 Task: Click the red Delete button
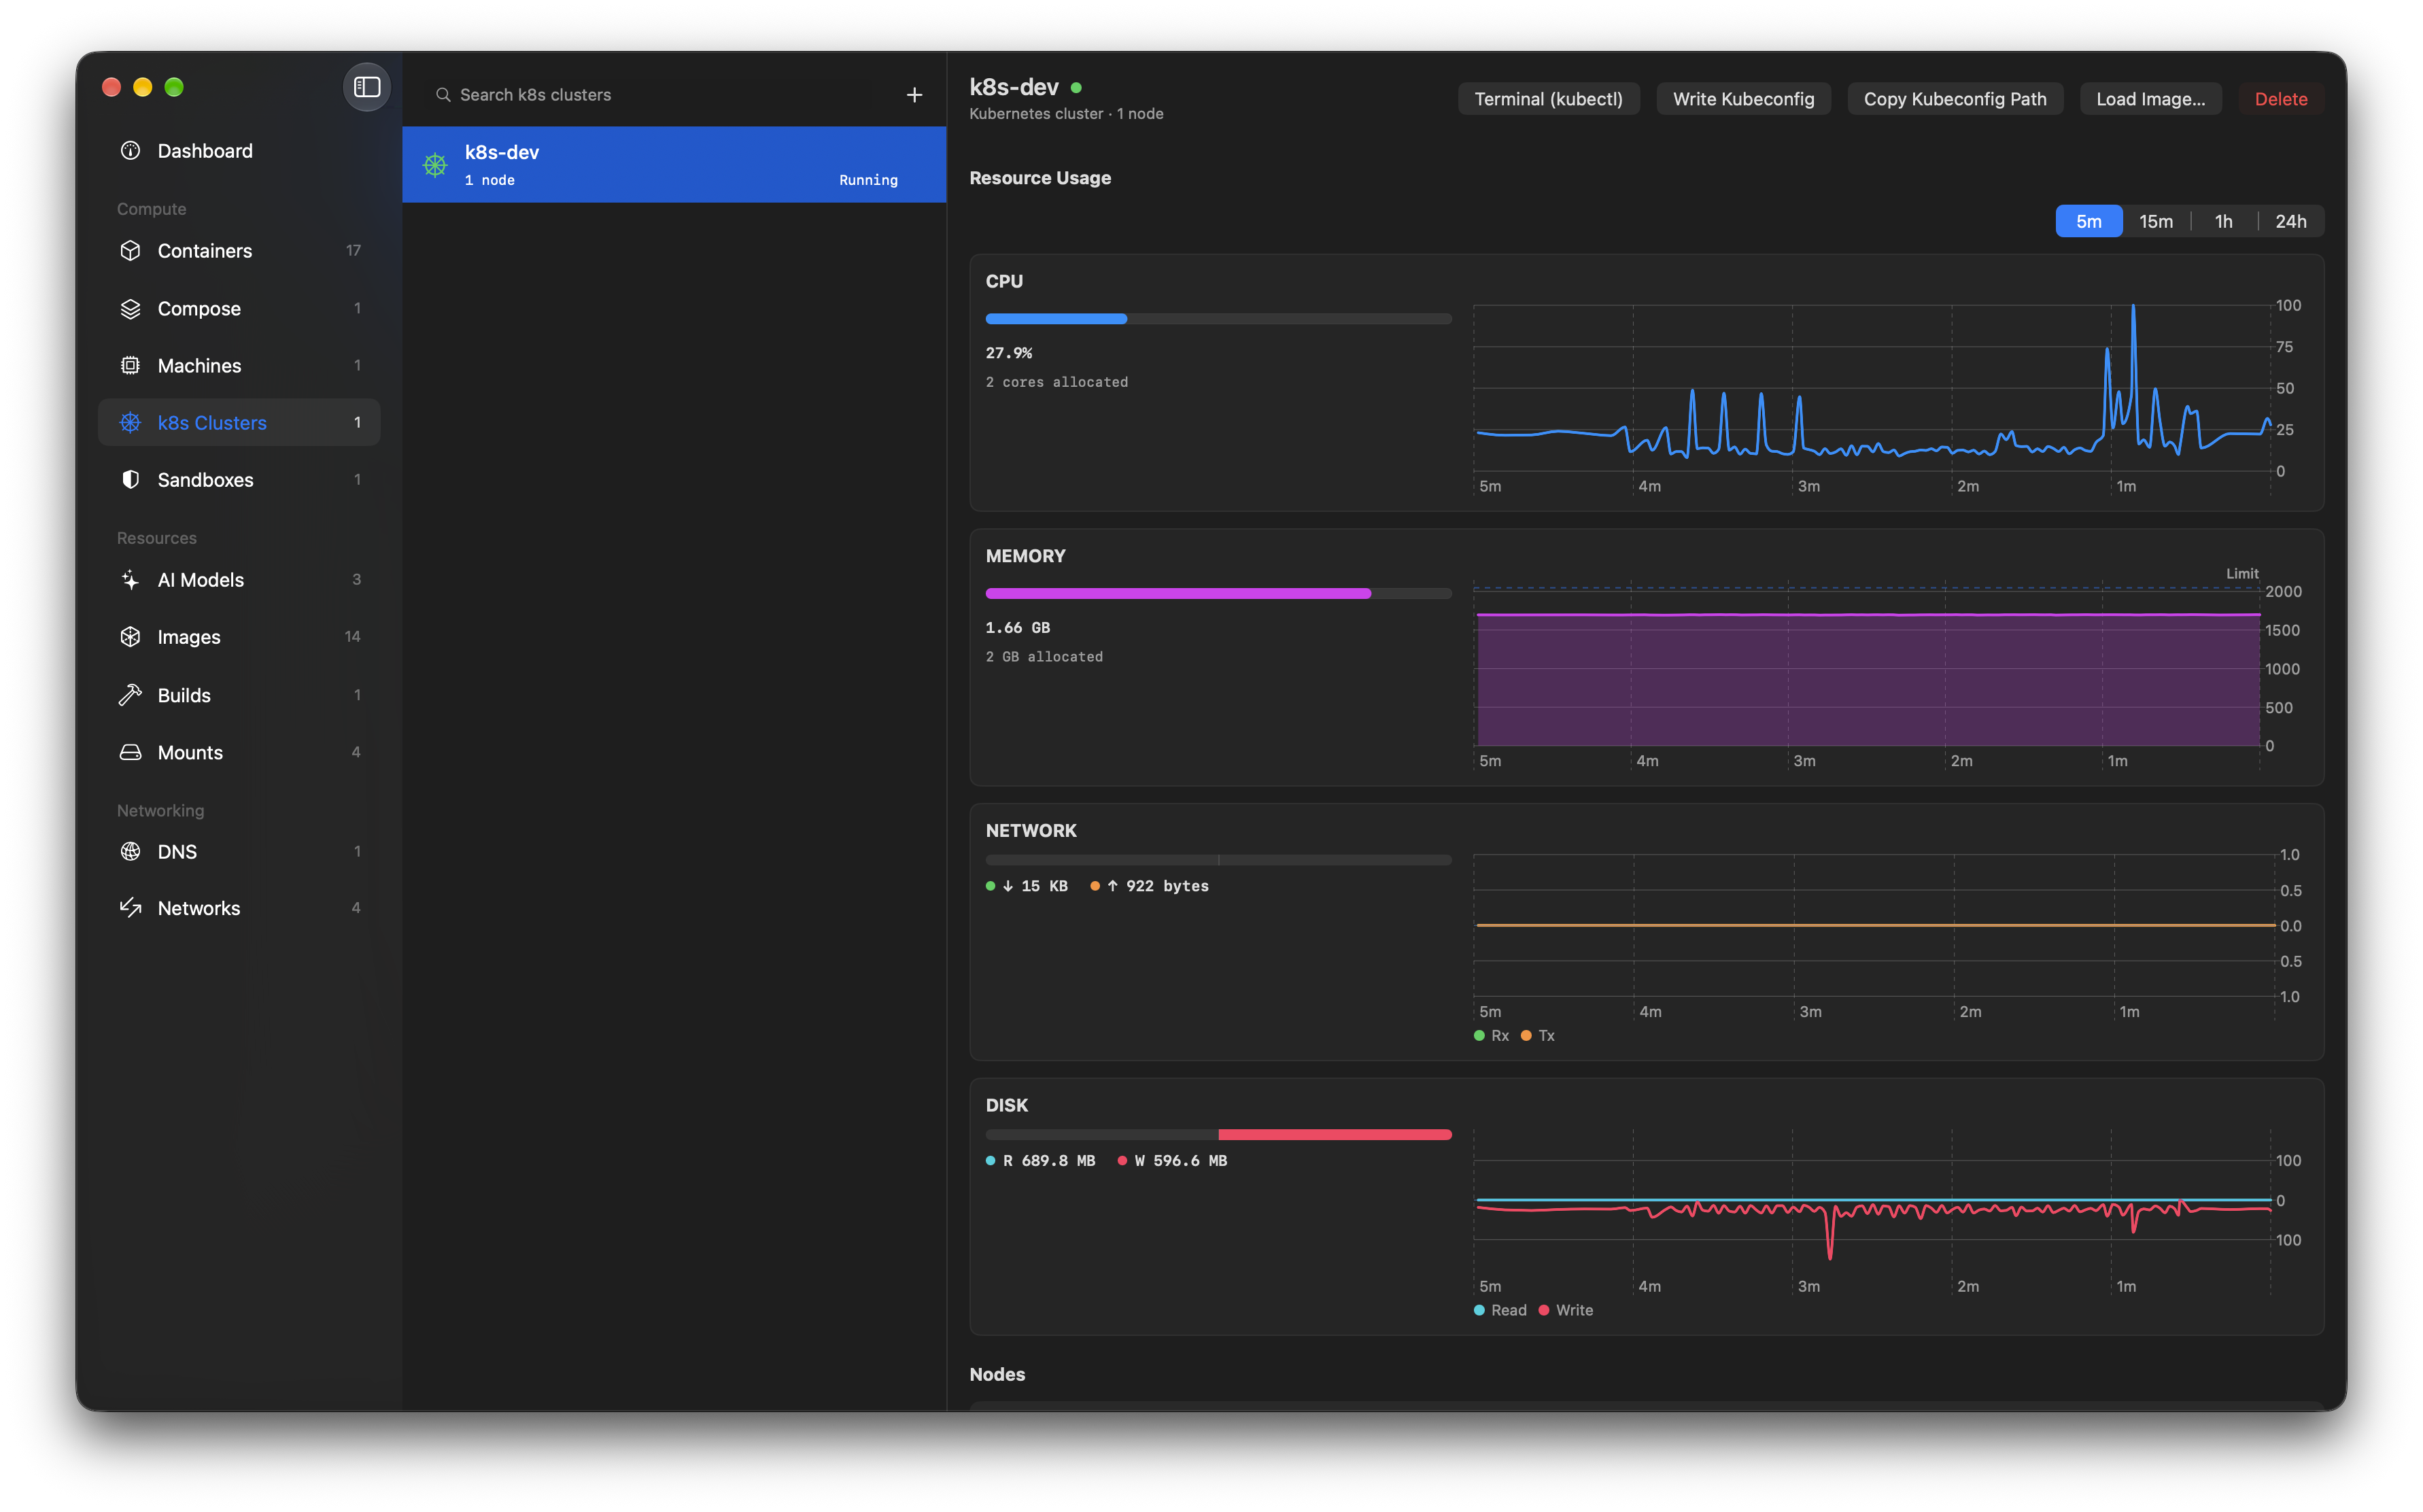click(2280, 99)
